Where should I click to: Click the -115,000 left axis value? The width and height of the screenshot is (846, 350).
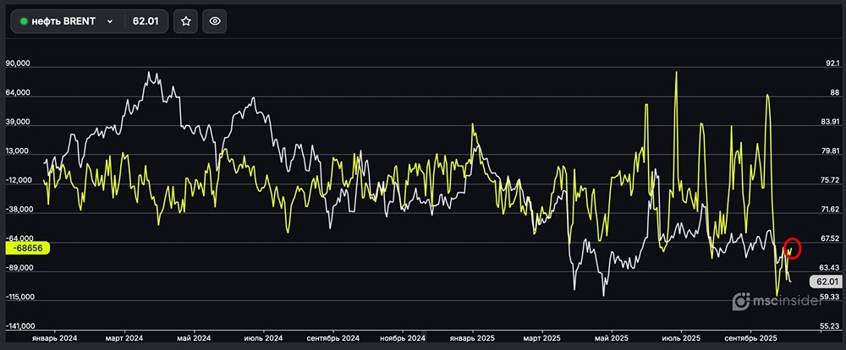click(x=19, y=297)
